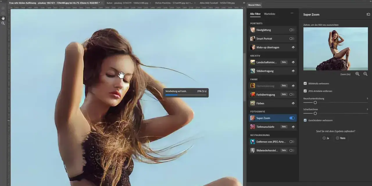Click the Stilübertragung thumbnail icon
372x186 pixels.
coord(253,71)
